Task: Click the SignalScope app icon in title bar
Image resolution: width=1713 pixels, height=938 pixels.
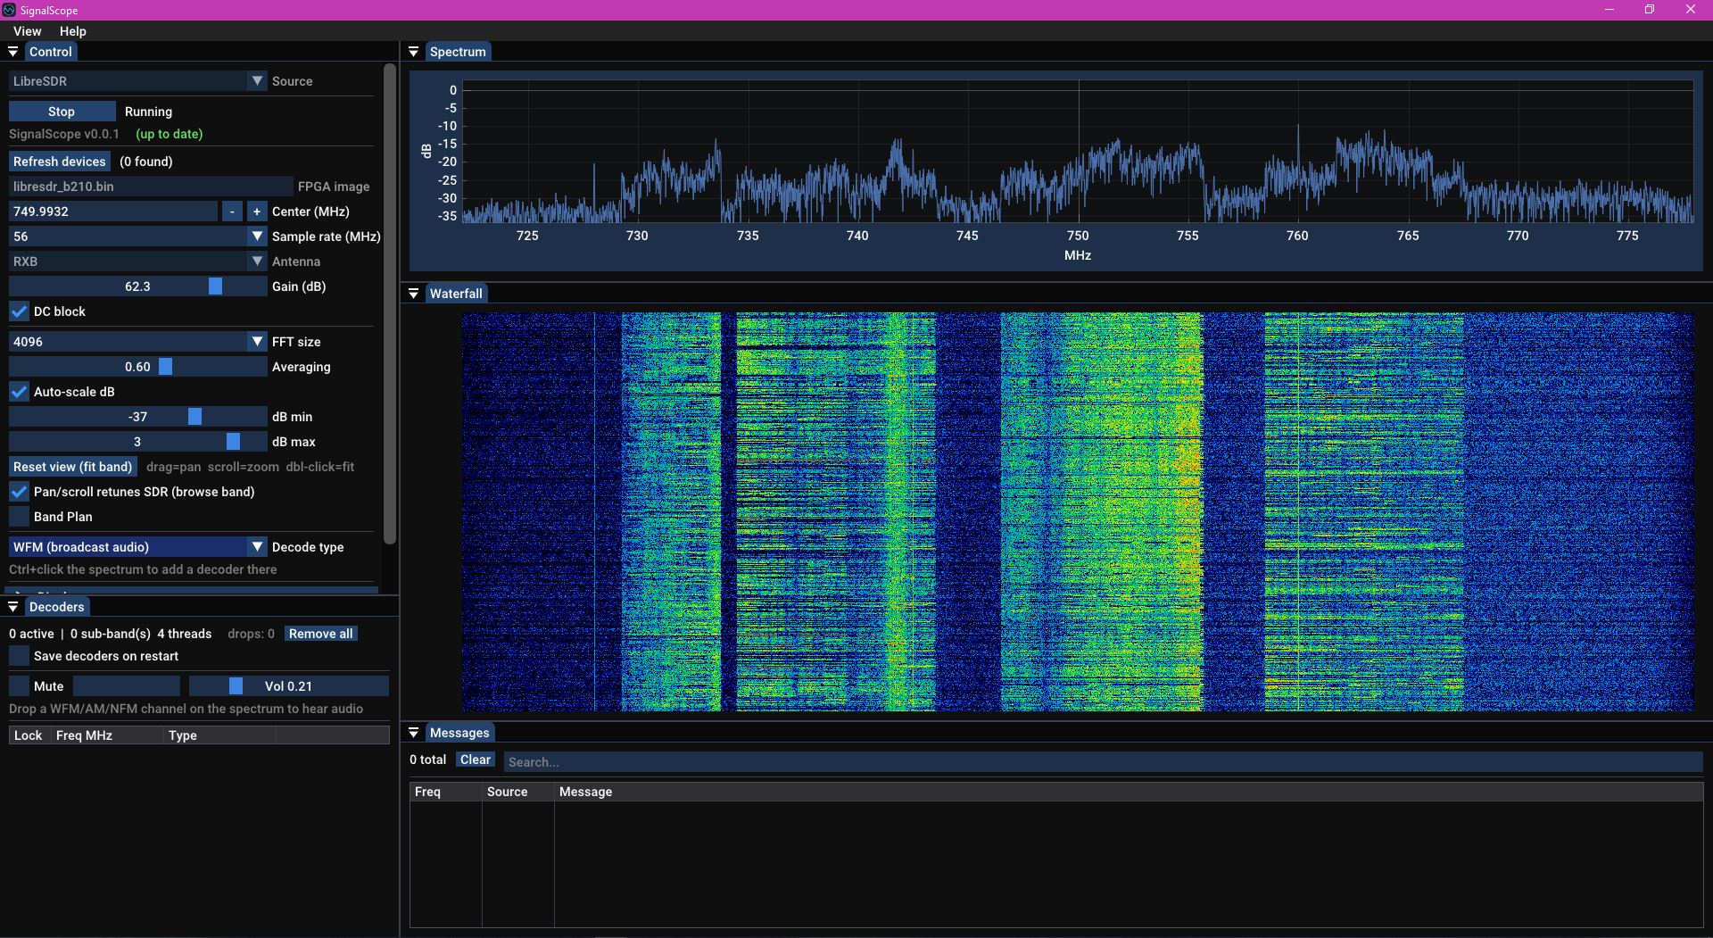Action: [9, 10]
